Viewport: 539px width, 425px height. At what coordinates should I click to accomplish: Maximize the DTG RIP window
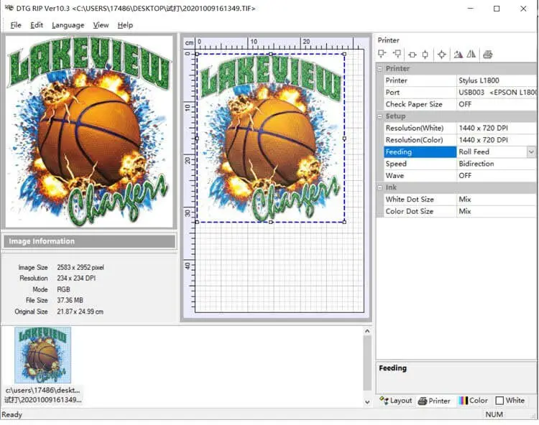(497, 8)
